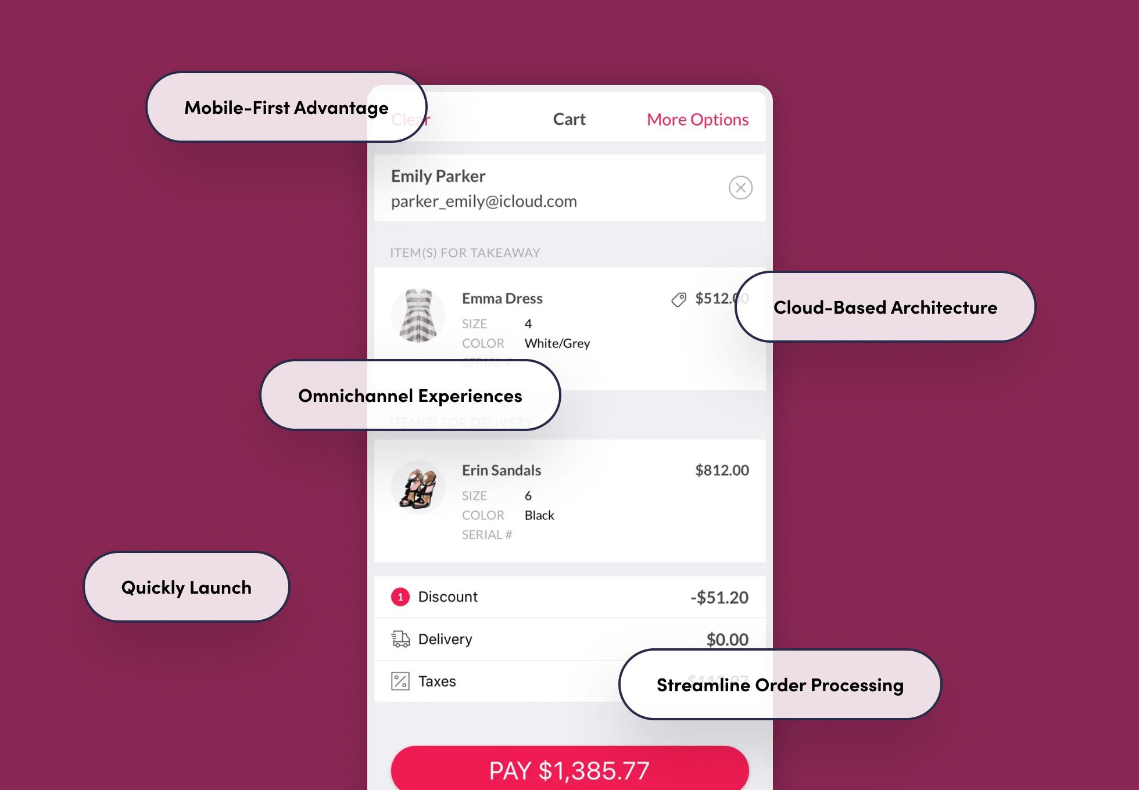The image size is (1139, 790).
Task: Select the Cart tab
Action: point(569,120)
